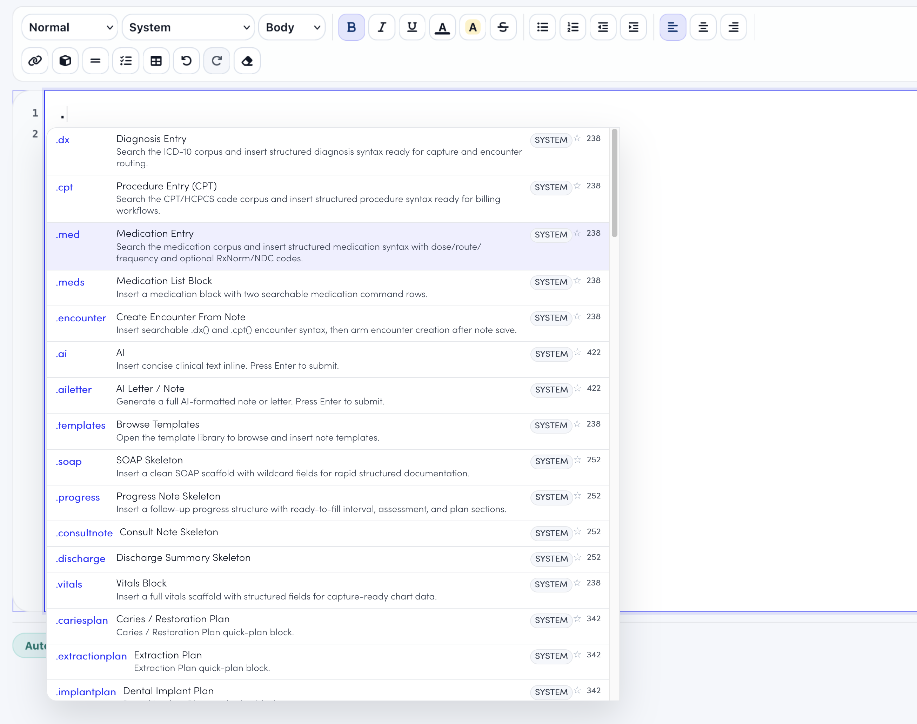Increase the indent level
The height and width of the screenshot is (724, 917).
634,27
